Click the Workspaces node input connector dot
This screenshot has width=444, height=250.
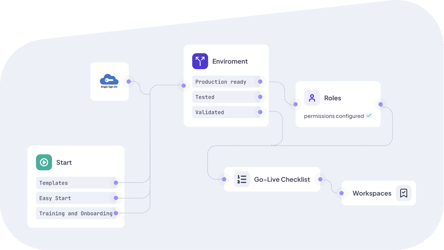click(x=342, y=193)
